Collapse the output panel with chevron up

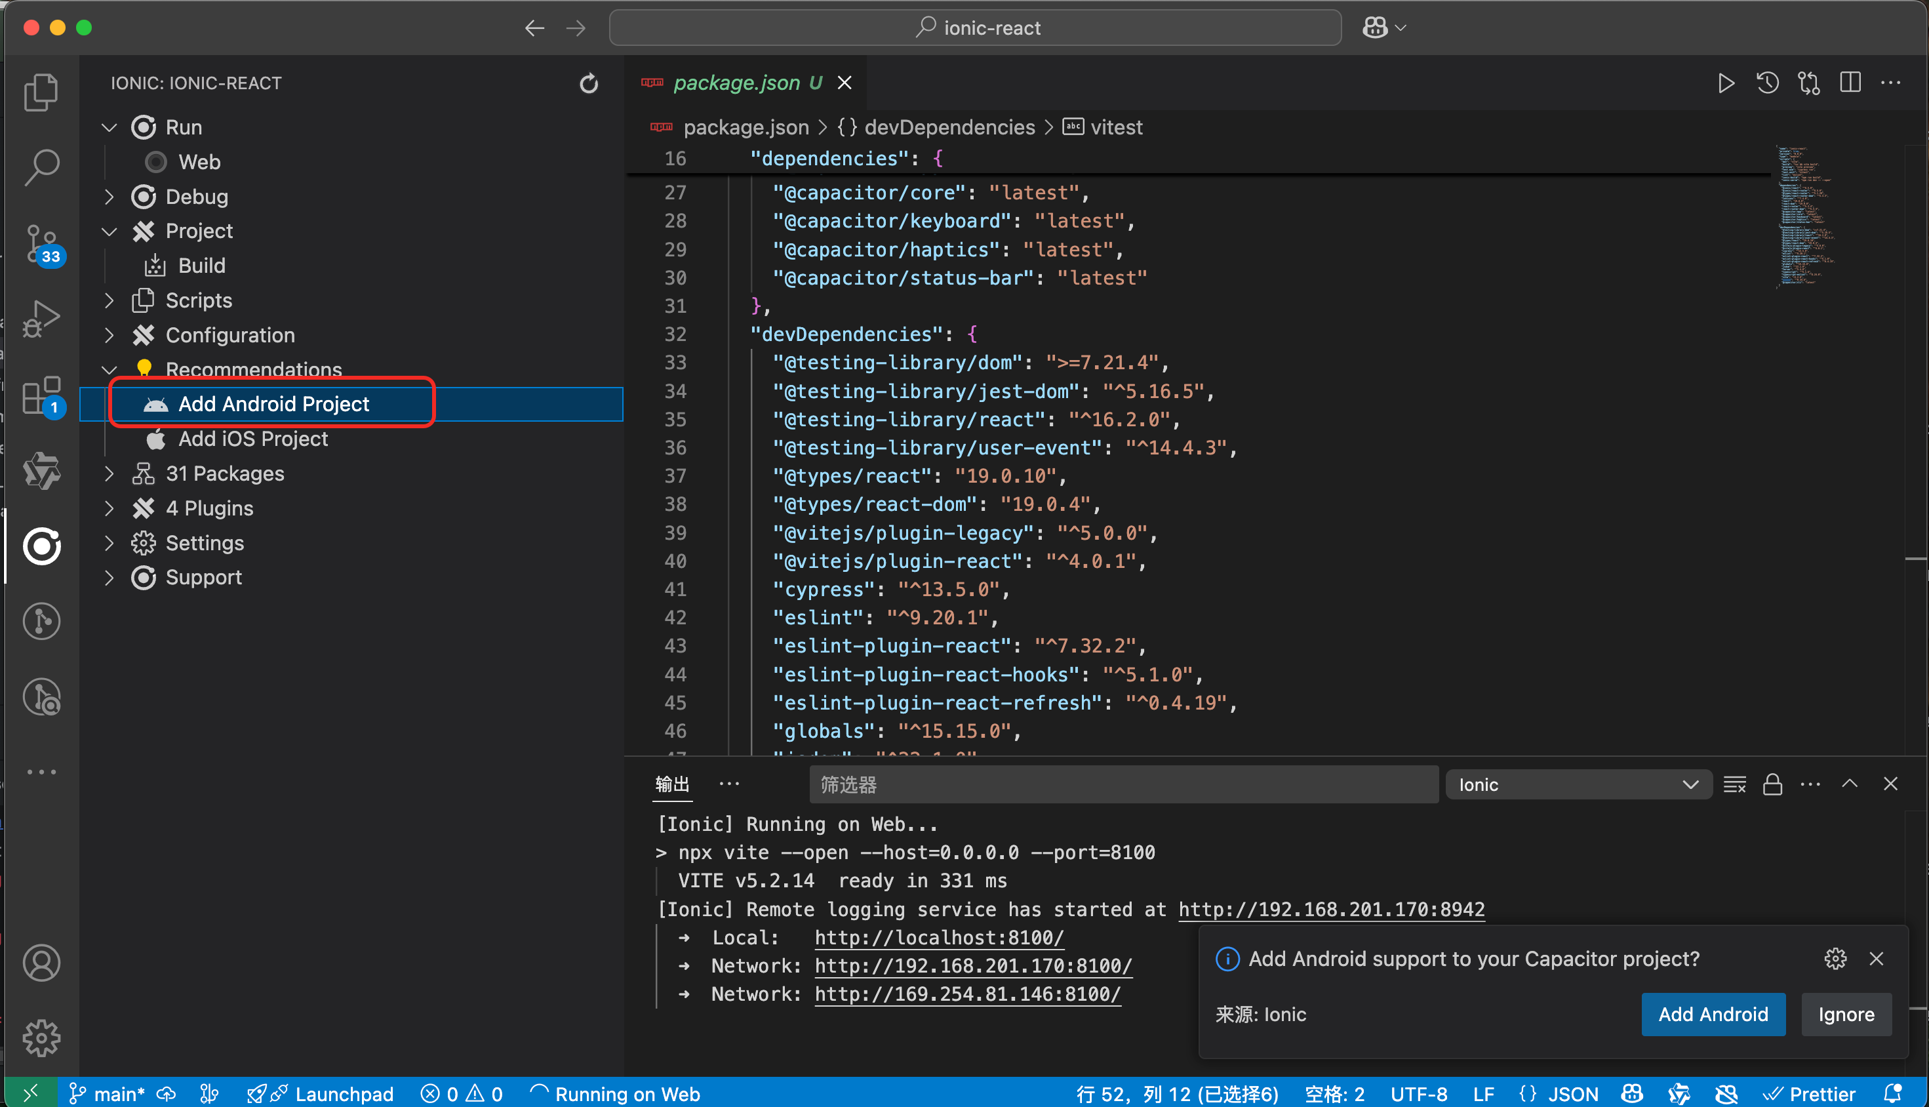point(1849,784)
